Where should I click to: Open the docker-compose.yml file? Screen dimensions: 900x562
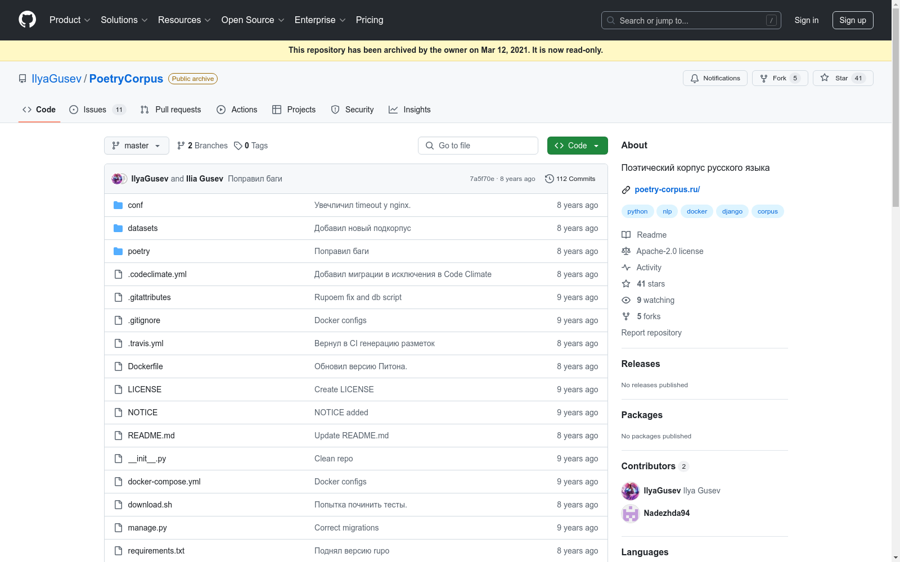164,482
